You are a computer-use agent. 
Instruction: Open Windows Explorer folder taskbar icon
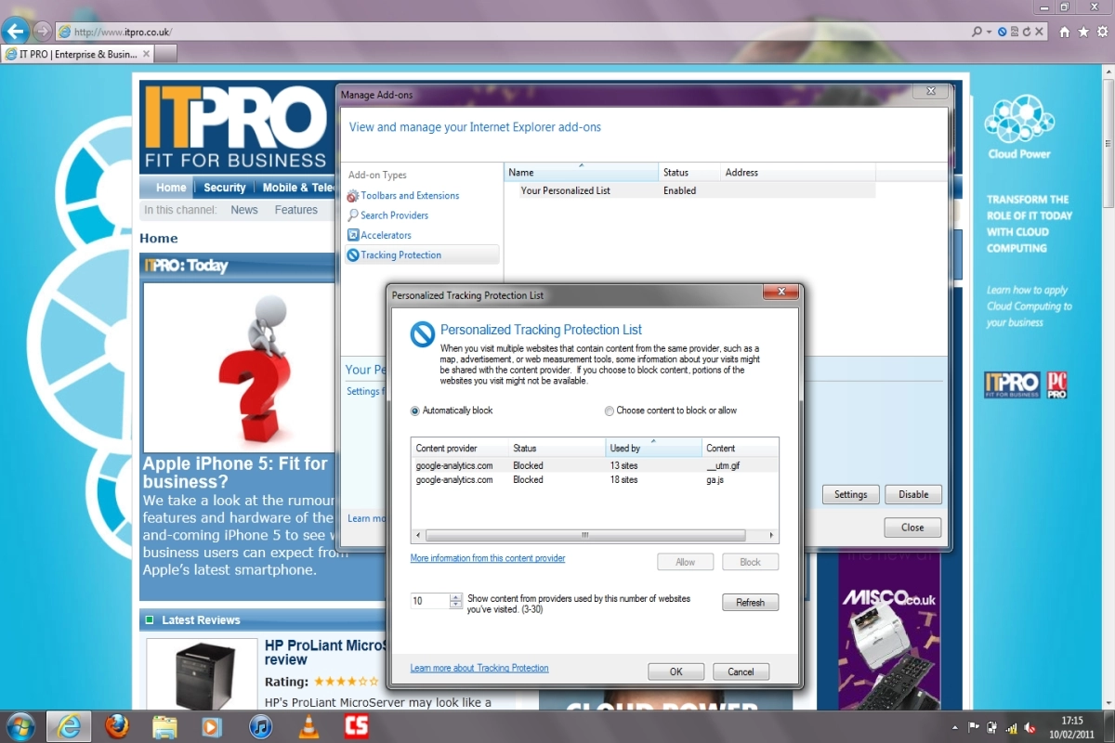point(164,726)
